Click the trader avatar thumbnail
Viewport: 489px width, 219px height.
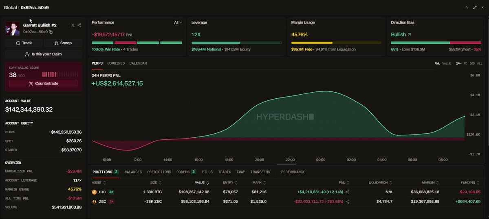tap(13, 28)
